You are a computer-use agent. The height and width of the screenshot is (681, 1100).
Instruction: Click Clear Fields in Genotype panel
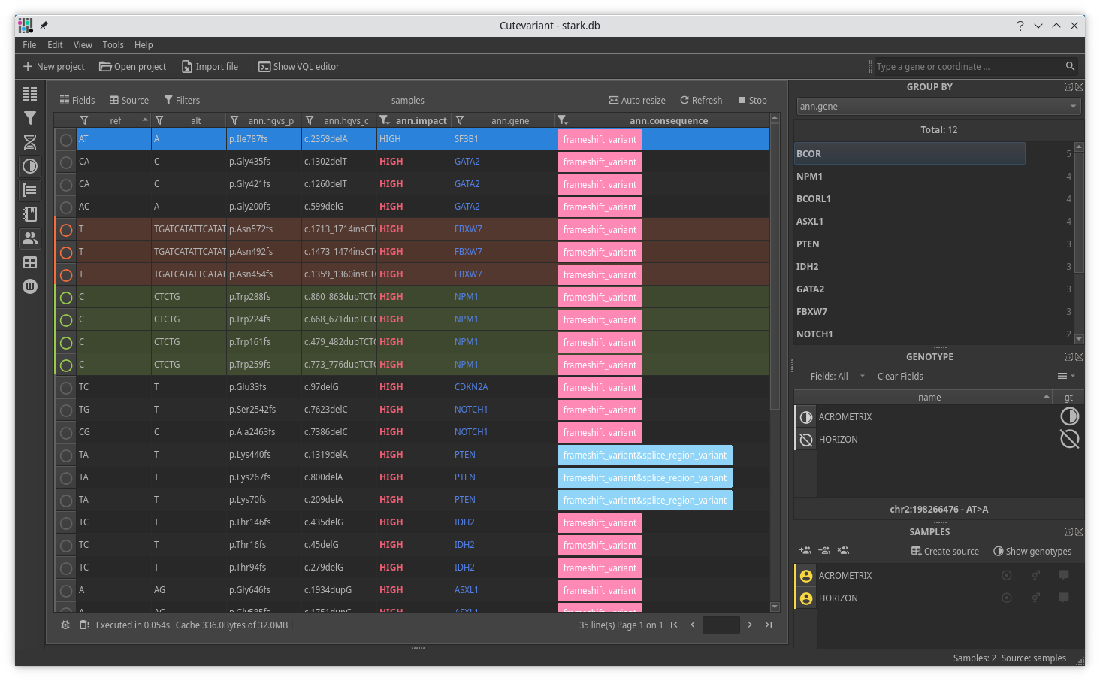[x=900, y=376]
